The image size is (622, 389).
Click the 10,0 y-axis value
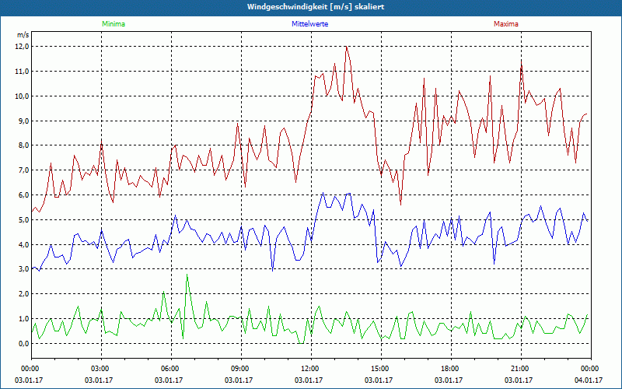pos(22,96)
